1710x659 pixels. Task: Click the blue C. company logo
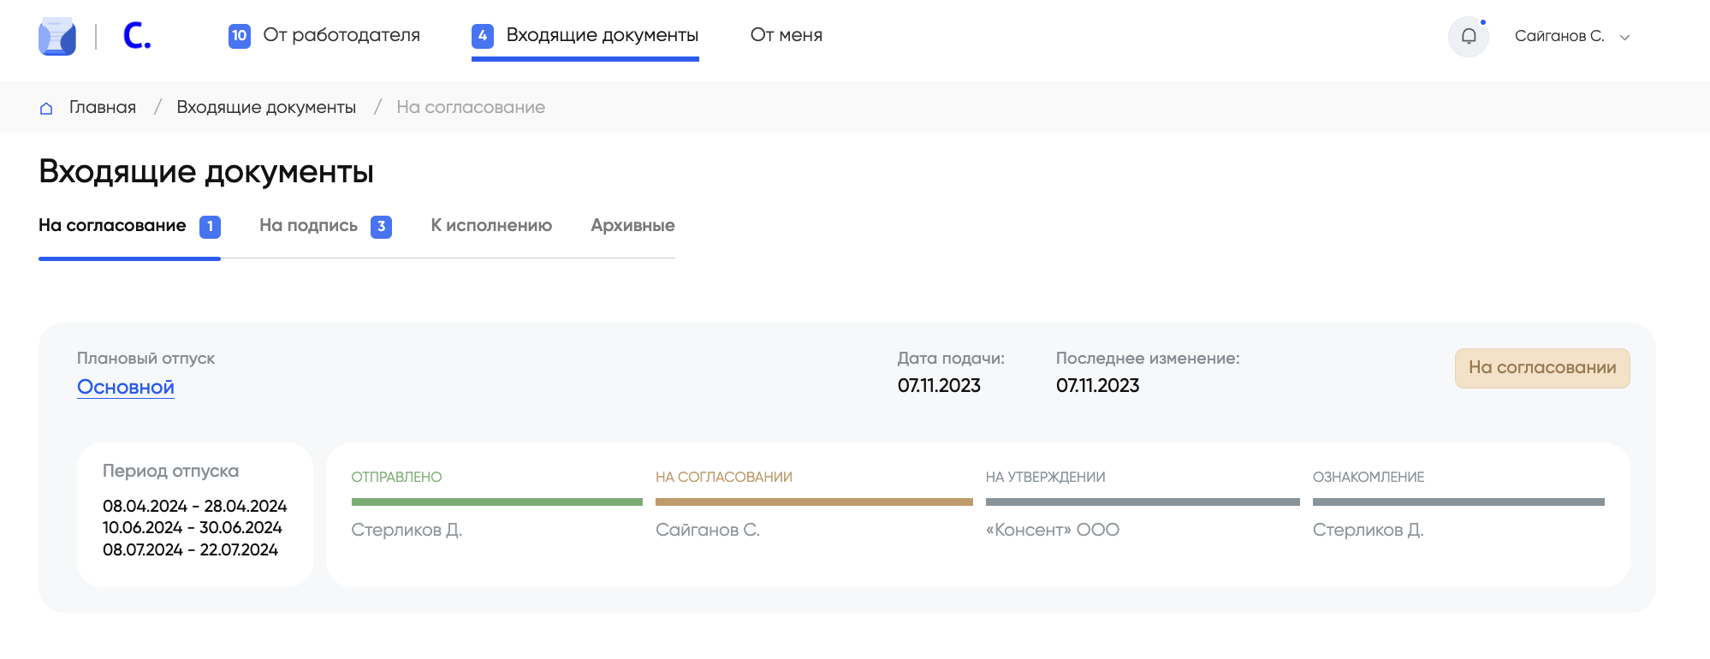coord(137,36)
